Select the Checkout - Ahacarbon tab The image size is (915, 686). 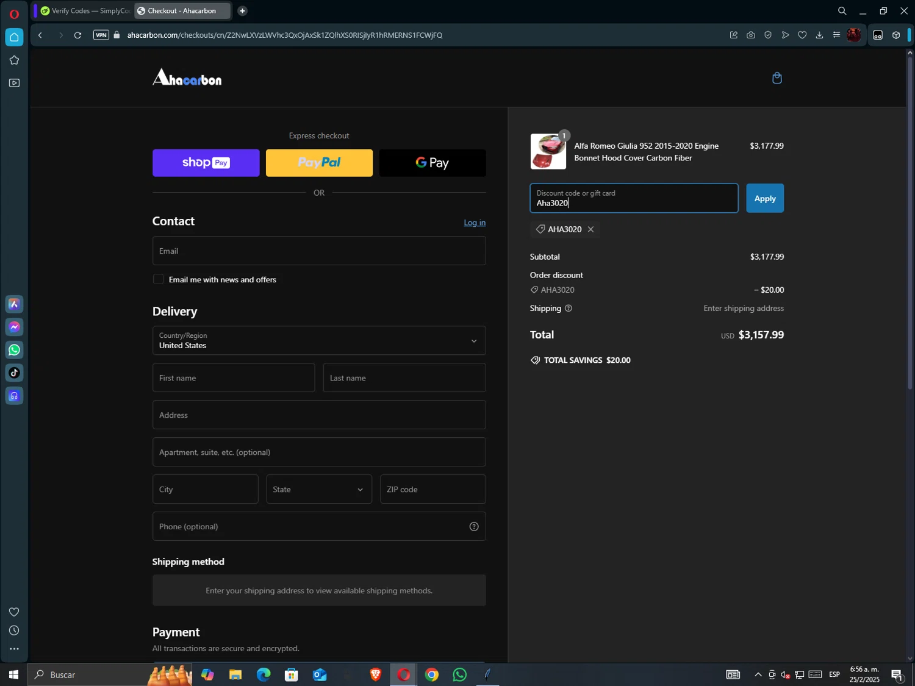[182, 11]
